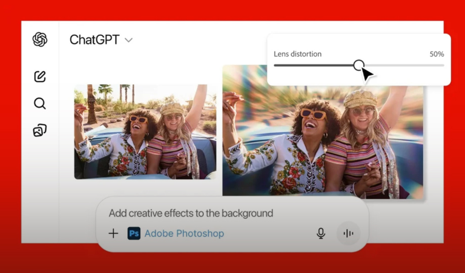The height and width of the screenshot is (273, 465).
Task: Start voice mode with the waveform button
Action: (x=348, y=233)
